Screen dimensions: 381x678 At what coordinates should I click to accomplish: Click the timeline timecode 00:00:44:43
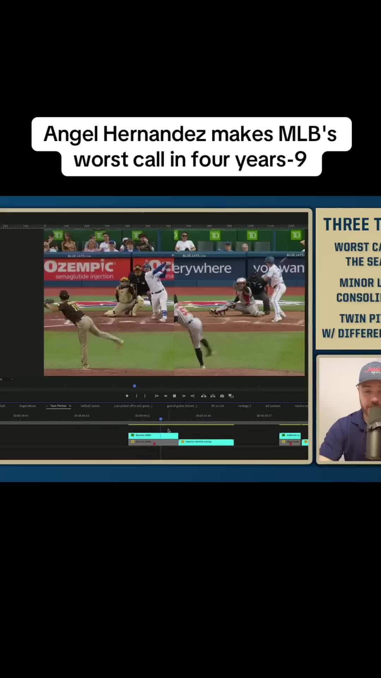(x=82, y=416)
